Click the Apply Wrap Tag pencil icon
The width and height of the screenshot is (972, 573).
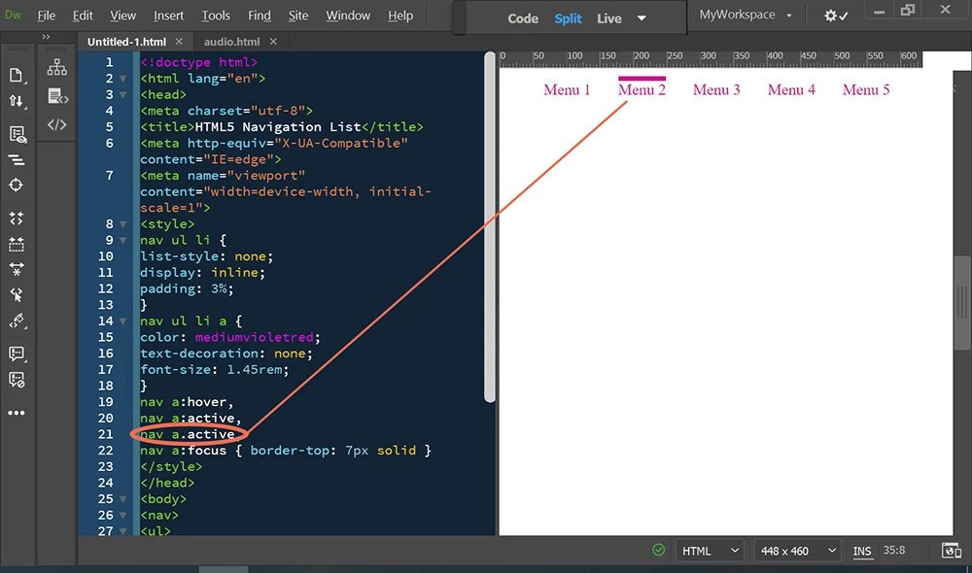pos(17,320)
